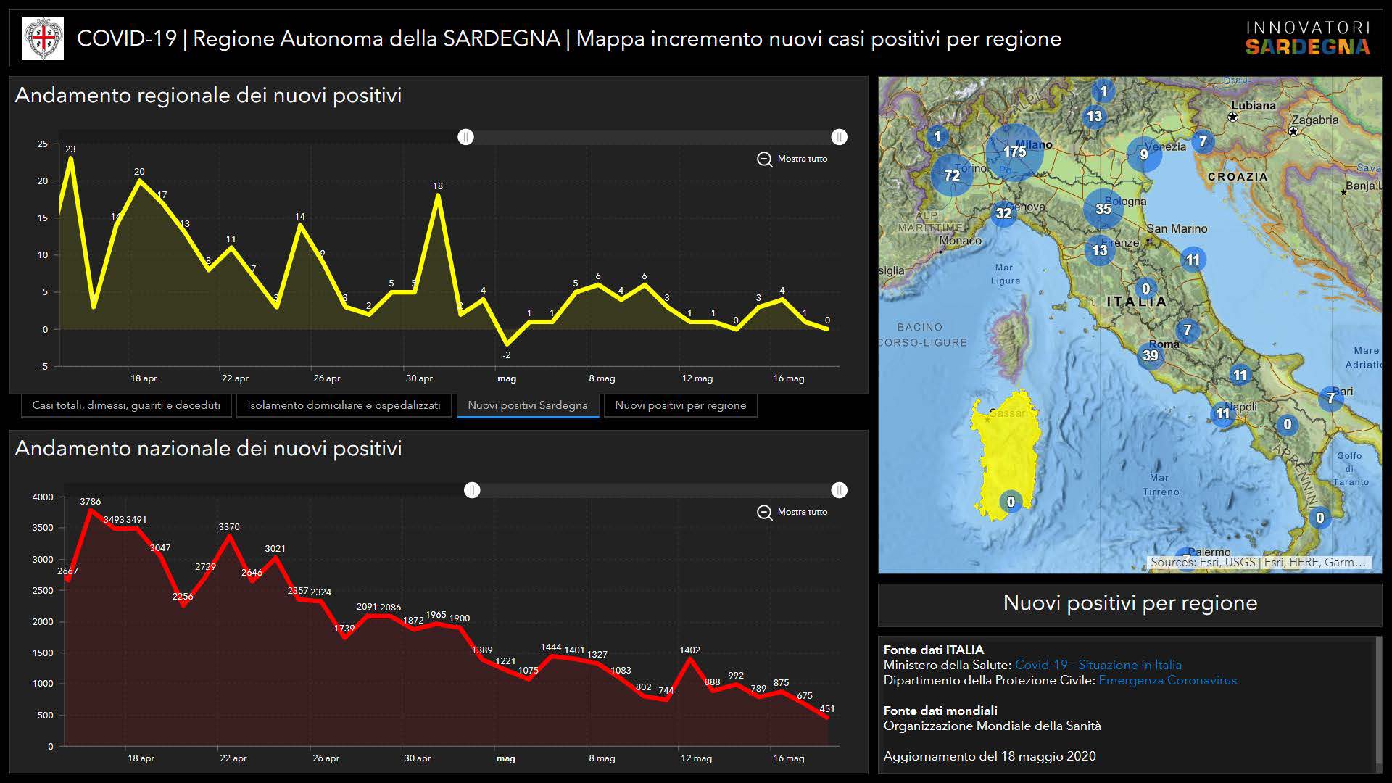Open Casi totali, dimessi, guariti e deceduti tab
This screenshot has width=1392, height=783.
point(126,405)
